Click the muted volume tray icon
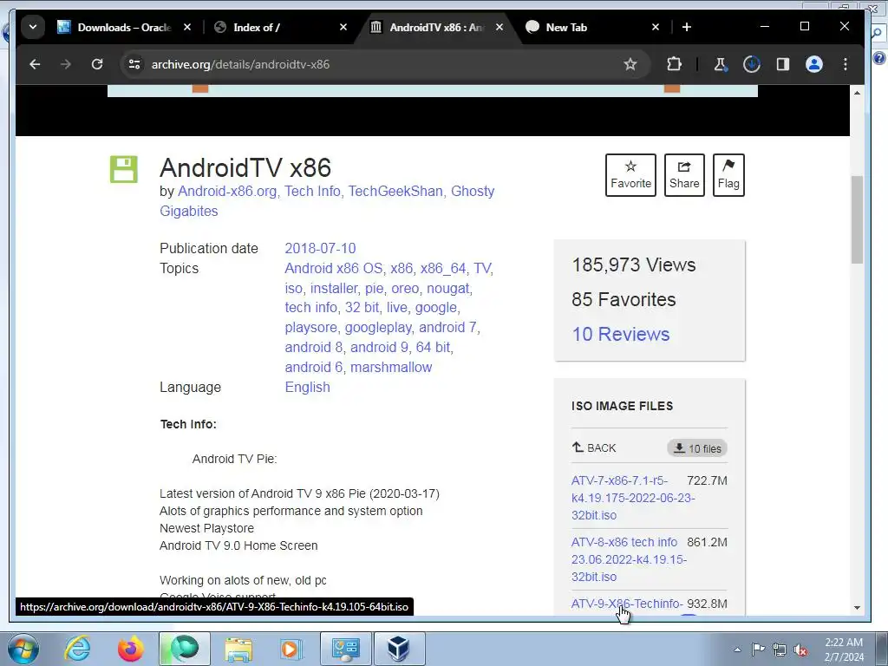Viewport: 888px width, 666px height. click(800, 650)
